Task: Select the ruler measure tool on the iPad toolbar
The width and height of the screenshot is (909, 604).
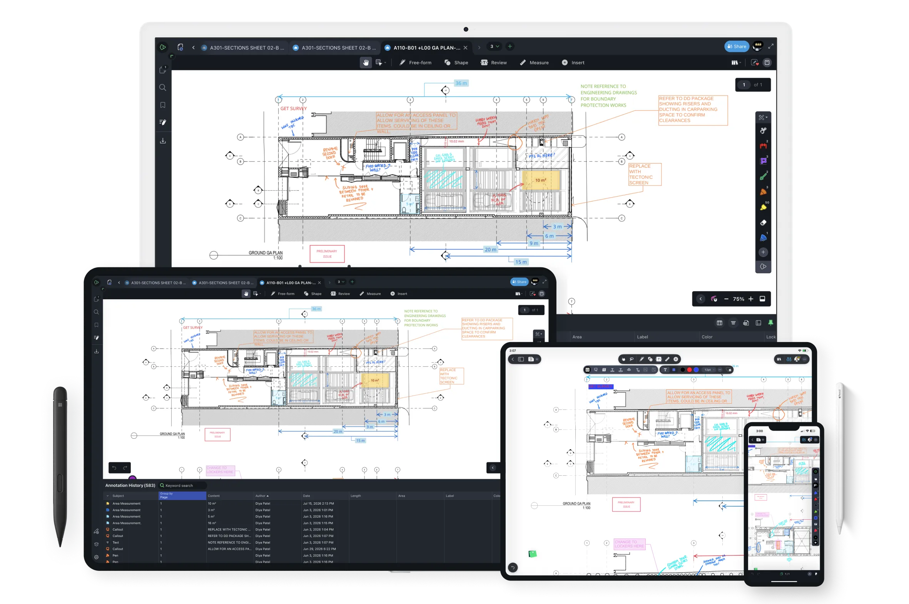Action: coord(667,359)
